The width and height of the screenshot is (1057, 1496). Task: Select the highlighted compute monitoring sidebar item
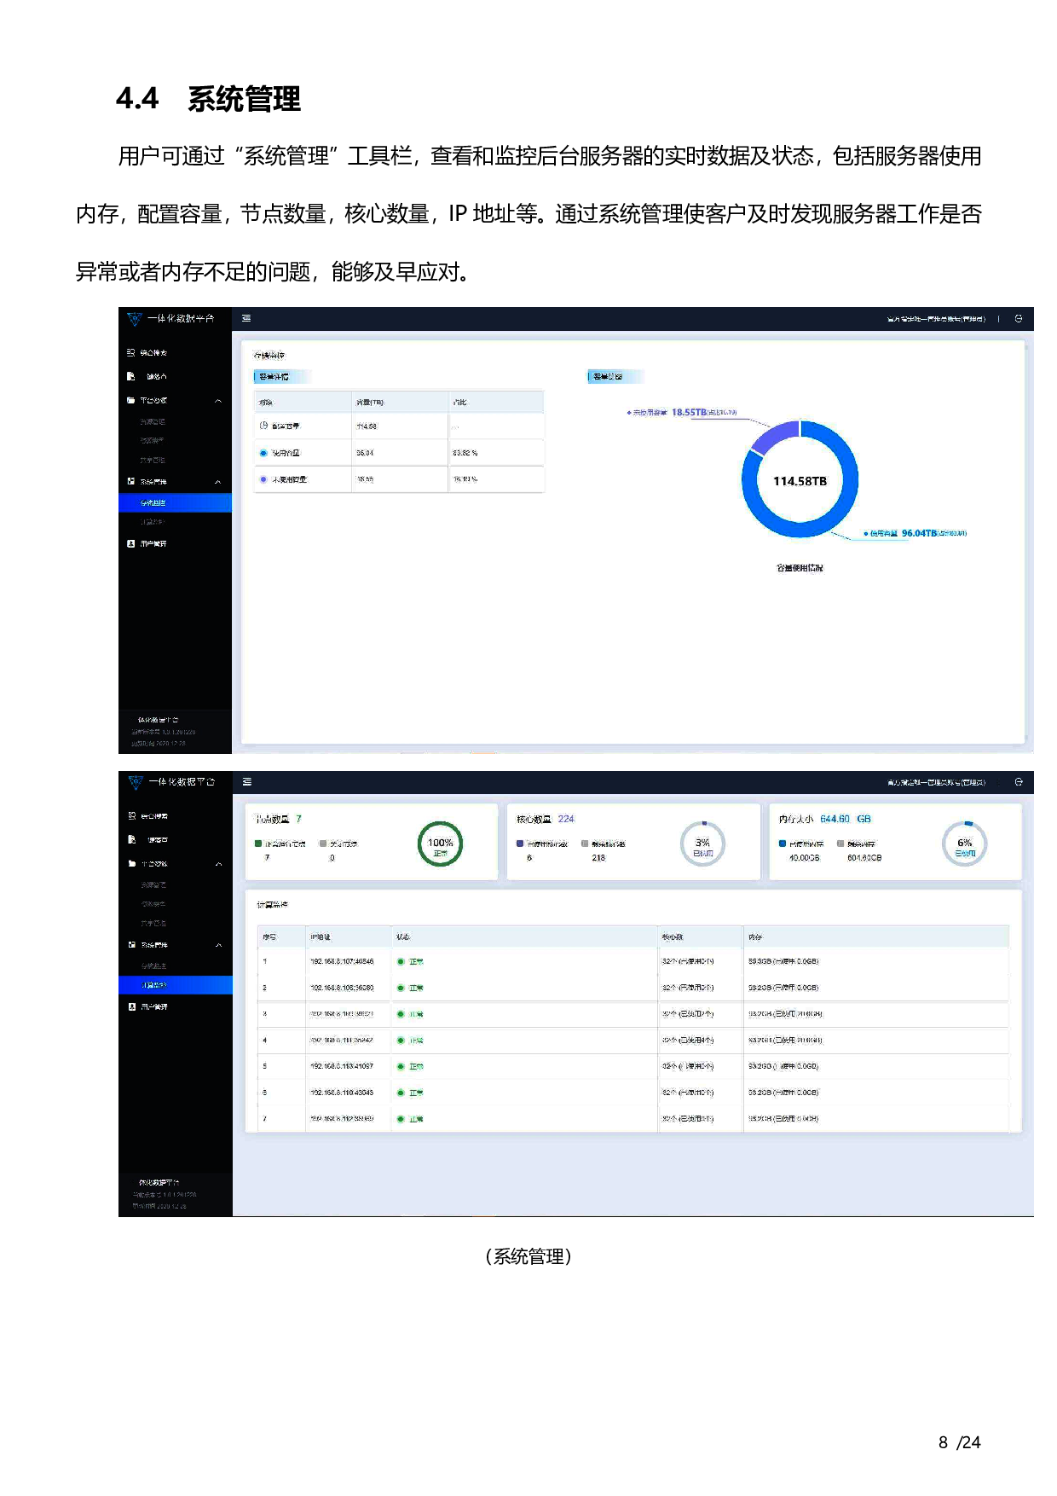[x=175, y=985]
